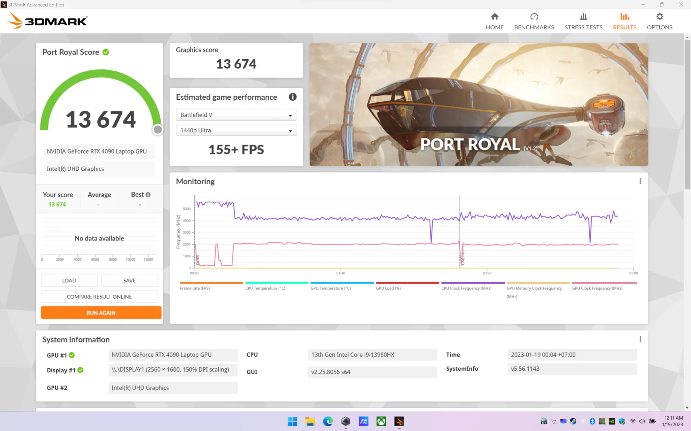Open the Monitoring panel options menu
The width and height of the screenshot is (691, 431).
click(x=640, y=181)
